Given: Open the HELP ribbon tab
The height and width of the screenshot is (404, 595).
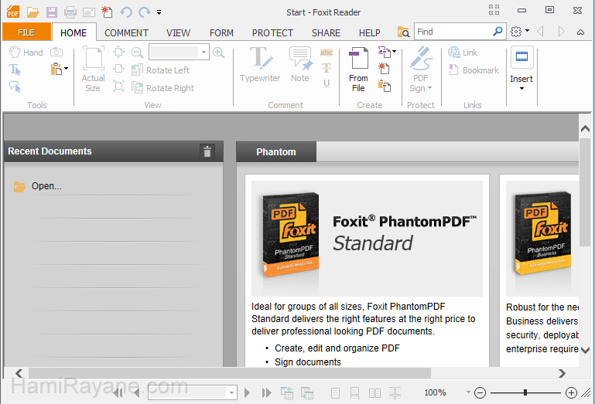Looking at the screenshot, I should point(369,33).
